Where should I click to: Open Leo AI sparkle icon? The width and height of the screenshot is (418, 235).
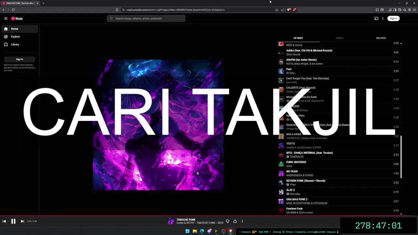pyautogui.click(x=405, y=10)
